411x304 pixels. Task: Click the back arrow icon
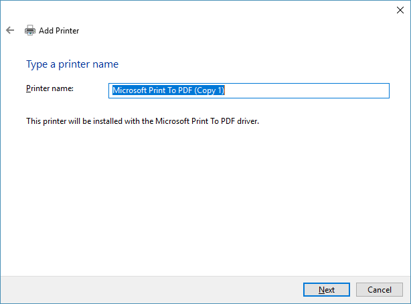pos(10,30)
